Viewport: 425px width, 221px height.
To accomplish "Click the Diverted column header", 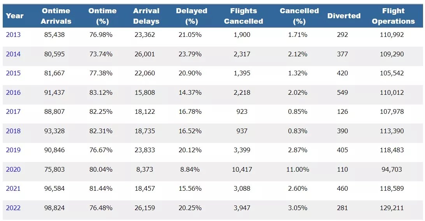I will 344,16.
